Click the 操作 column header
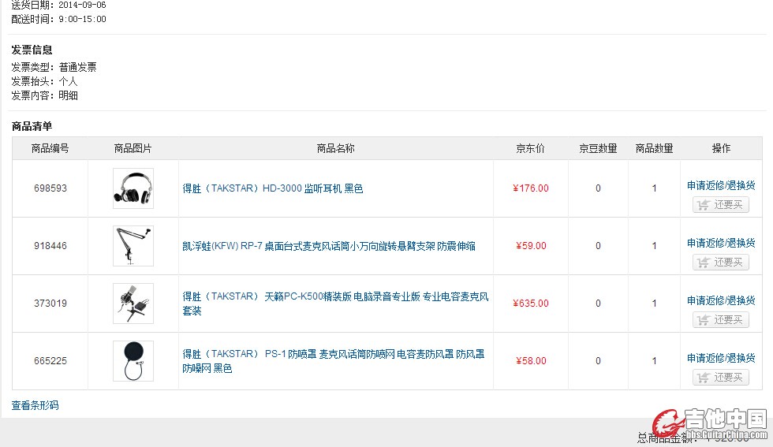Image resolution: width=773 pixels, height=447 pixels. [721, 148]
